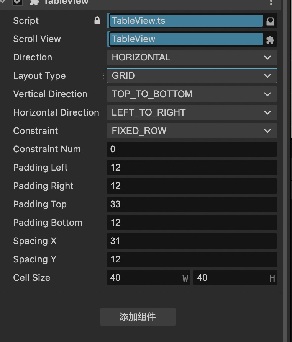The height and width of the screenshot is (342, 292).
Task: Click the Constraint Num input field
Action: [192, 149]
